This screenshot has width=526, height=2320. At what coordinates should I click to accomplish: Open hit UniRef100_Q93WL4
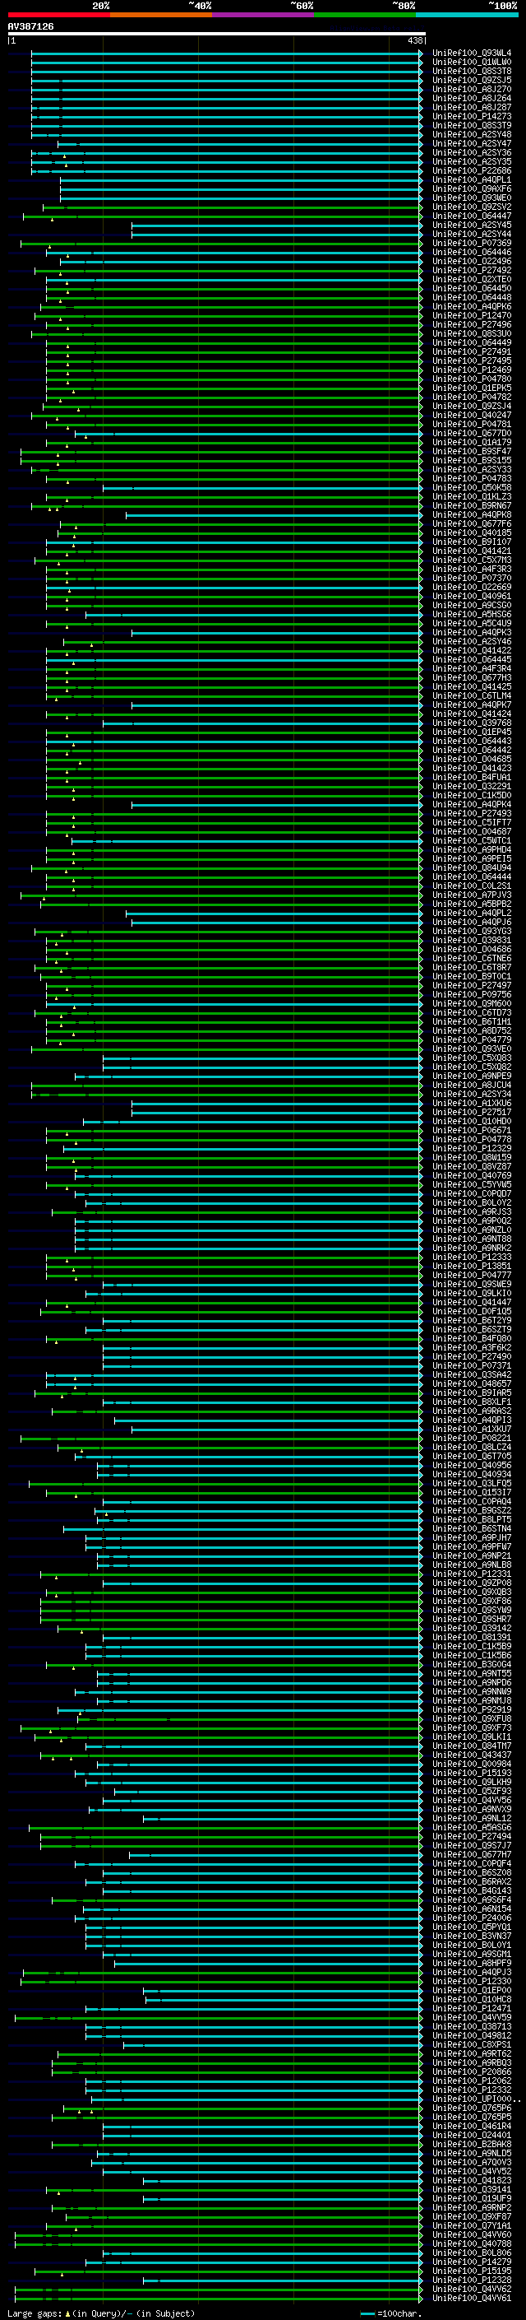click(472, 53)
